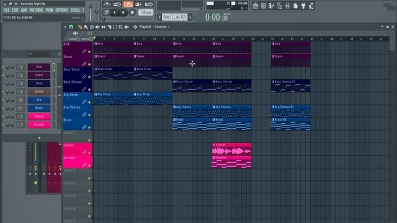Select the Slip tool in playlist toolbar
397x223 pixels.
click(104, 27)
